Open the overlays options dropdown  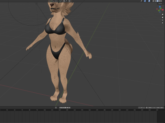151,1
